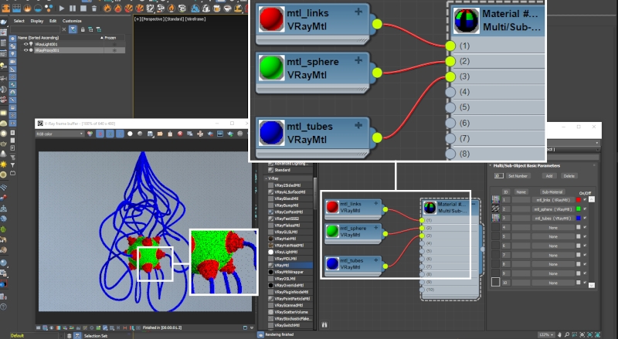
Task: Click the Delete button in Multi/Sub-Object parameters
Action: coord(569,176)
